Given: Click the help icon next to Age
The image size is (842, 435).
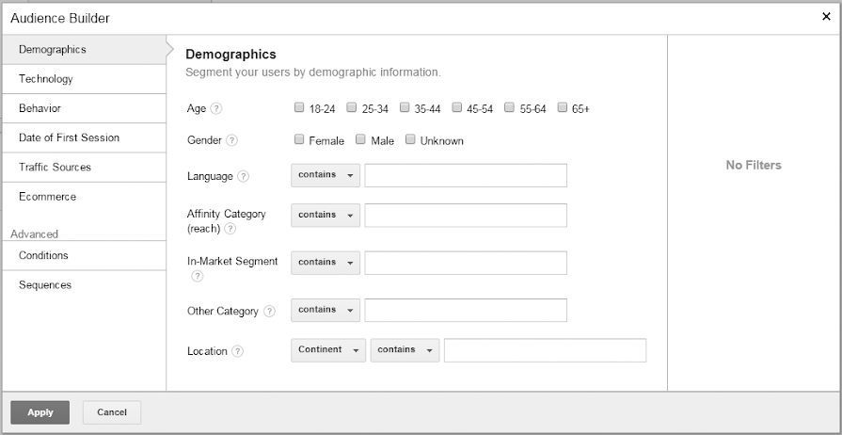Looking at the screenshot, I should click(x=216, y=109).
